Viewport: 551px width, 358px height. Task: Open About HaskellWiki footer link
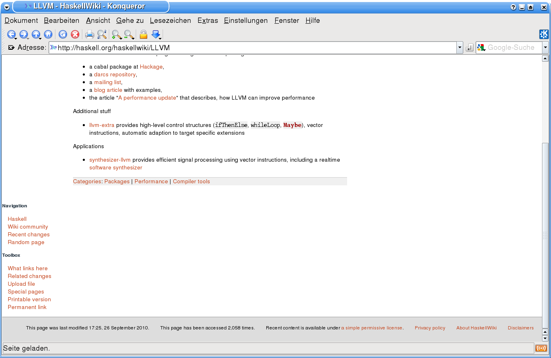tap(476, 328)
